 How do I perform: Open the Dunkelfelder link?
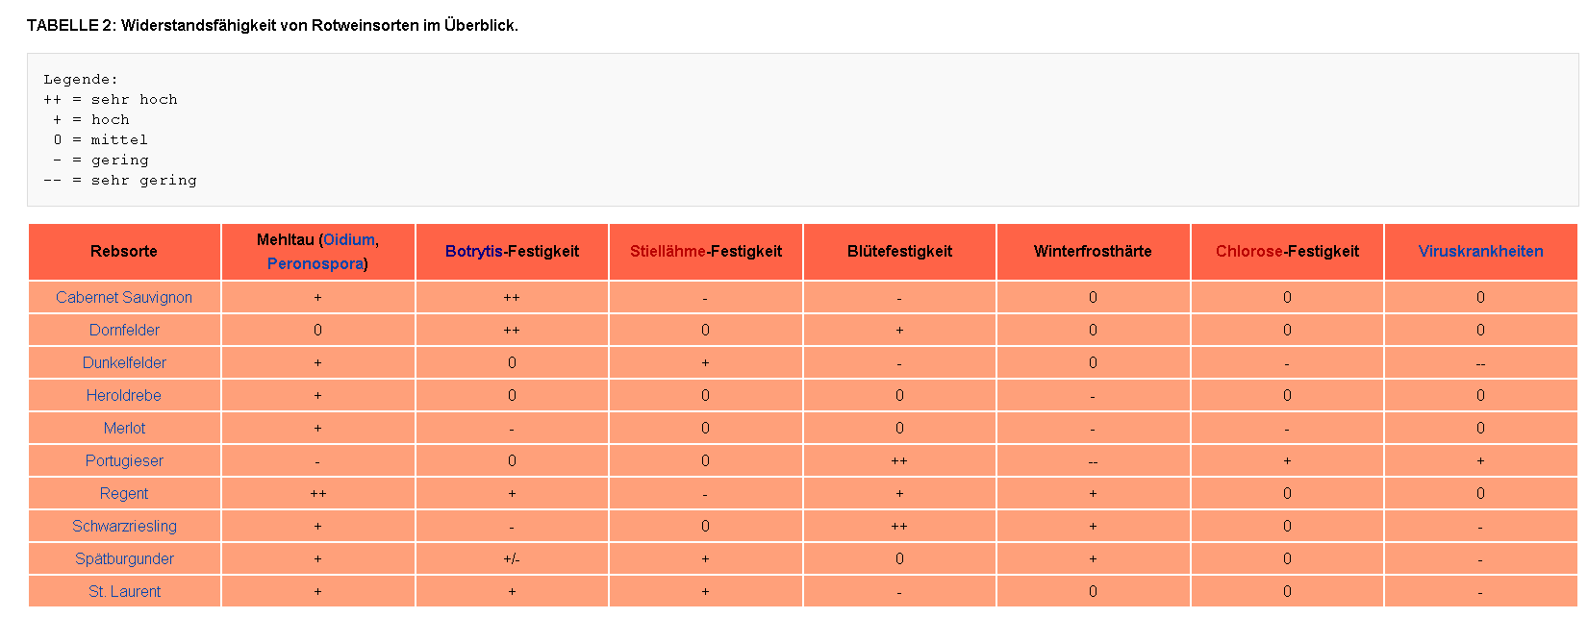pyautogui.click(x=124, y=363)
